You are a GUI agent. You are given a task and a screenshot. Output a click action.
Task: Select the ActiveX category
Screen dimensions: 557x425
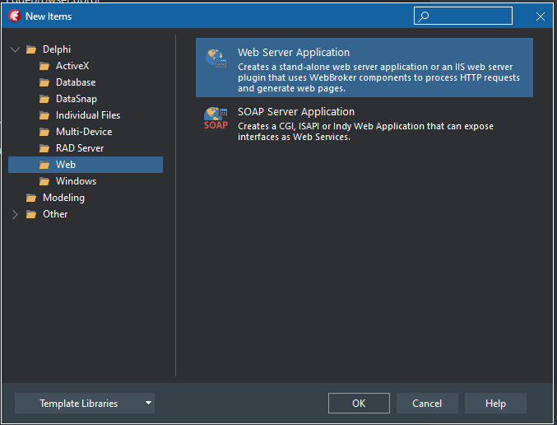(72, 66)
